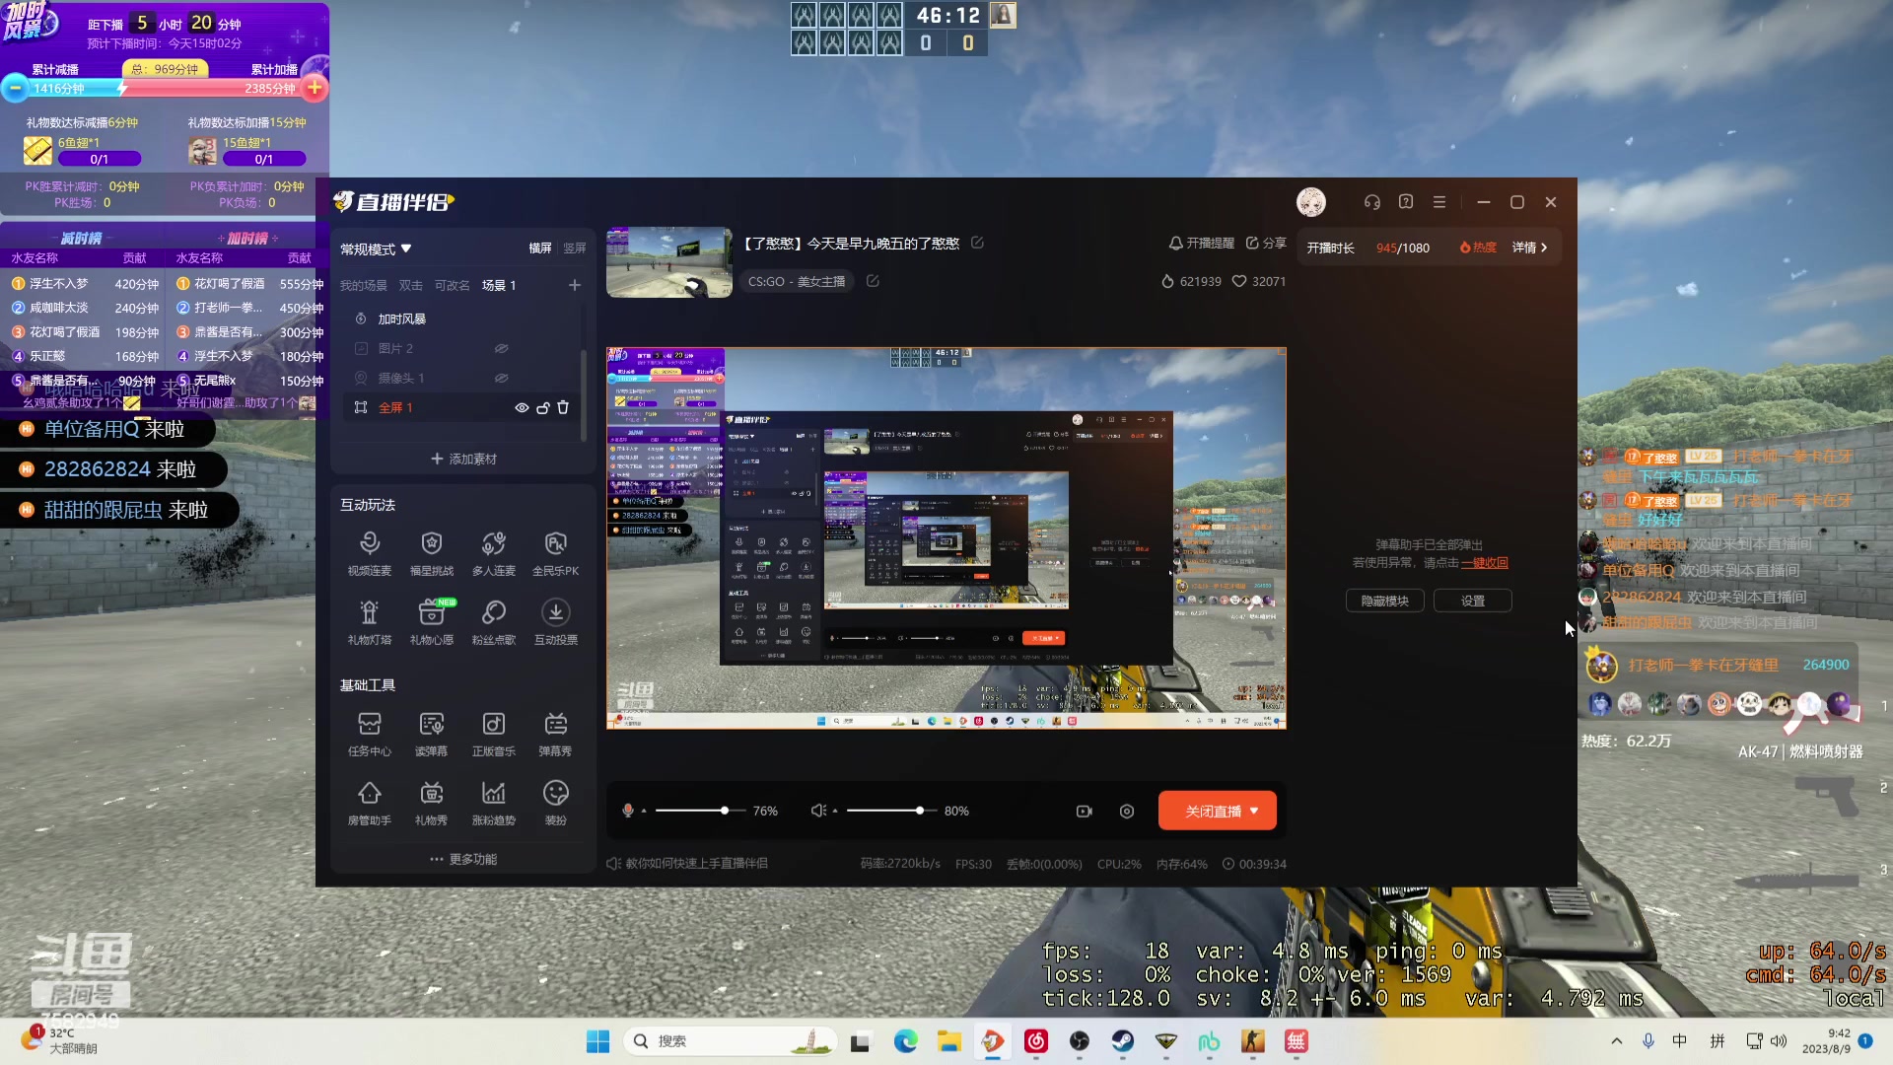Hide the 全屏 1 source with eye icon

point(522,407)
